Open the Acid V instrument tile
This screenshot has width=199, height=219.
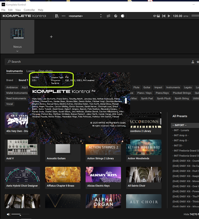(x=22, y=151)
